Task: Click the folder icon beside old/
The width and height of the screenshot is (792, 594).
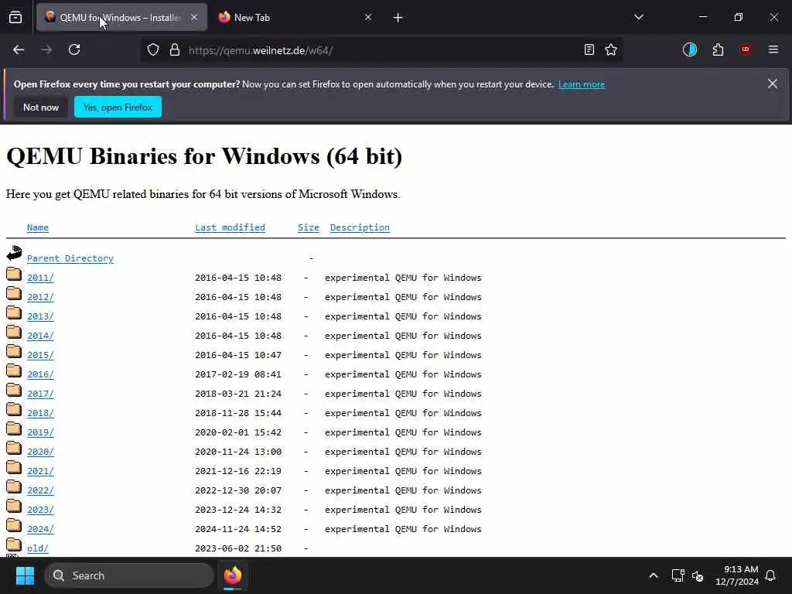Action: point(14,544)
